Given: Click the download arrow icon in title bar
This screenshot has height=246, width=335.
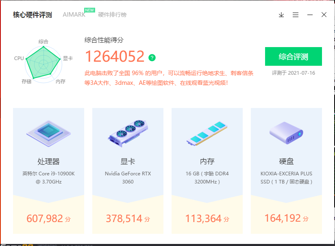Looking at the screenshot, I should (281, 15).
